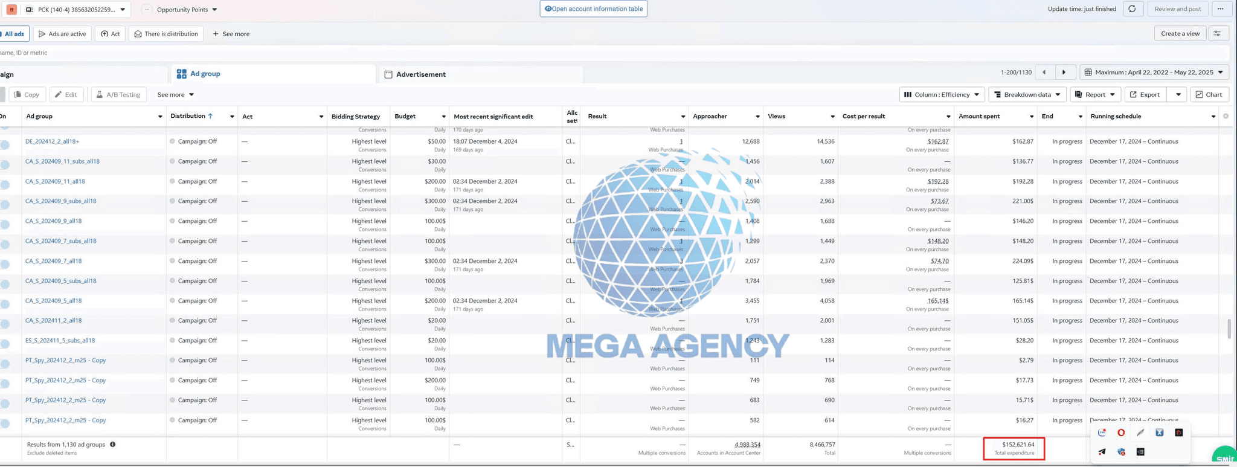Select the Ads are active filter tab
The width and height of the screenshot is (1237, 467).
(62, 34)
